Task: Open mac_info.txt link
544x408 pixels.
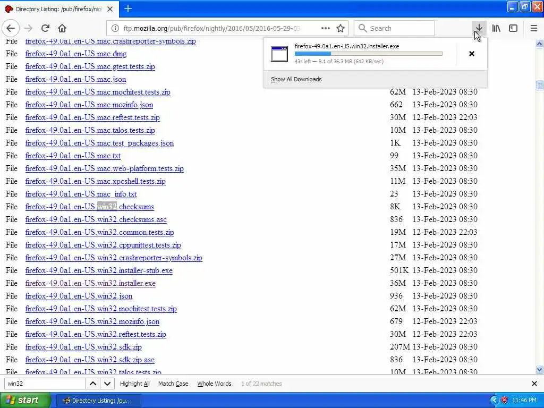Action: 81,194
